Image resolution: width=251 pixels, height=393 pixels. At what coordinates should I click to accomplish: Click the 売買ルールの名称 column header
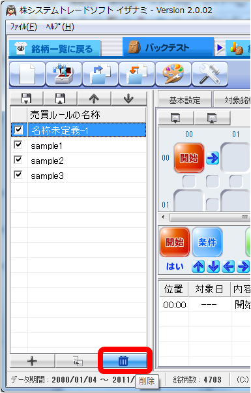[x=87, y=115]
